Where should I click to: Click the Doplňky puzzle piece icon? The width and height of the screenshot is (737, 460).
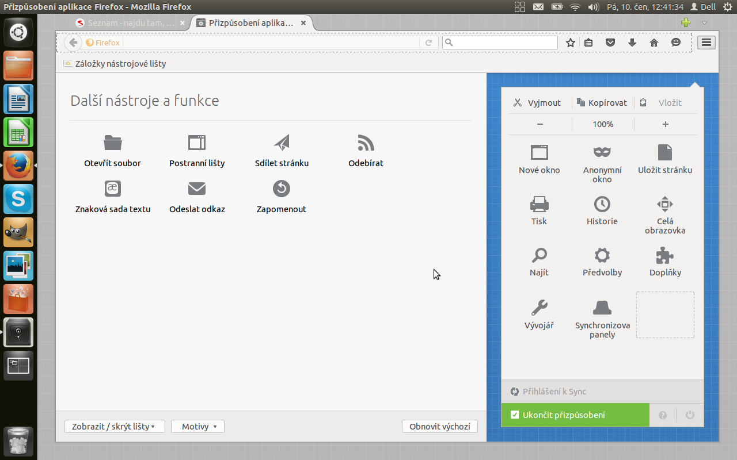pos(665,255)
